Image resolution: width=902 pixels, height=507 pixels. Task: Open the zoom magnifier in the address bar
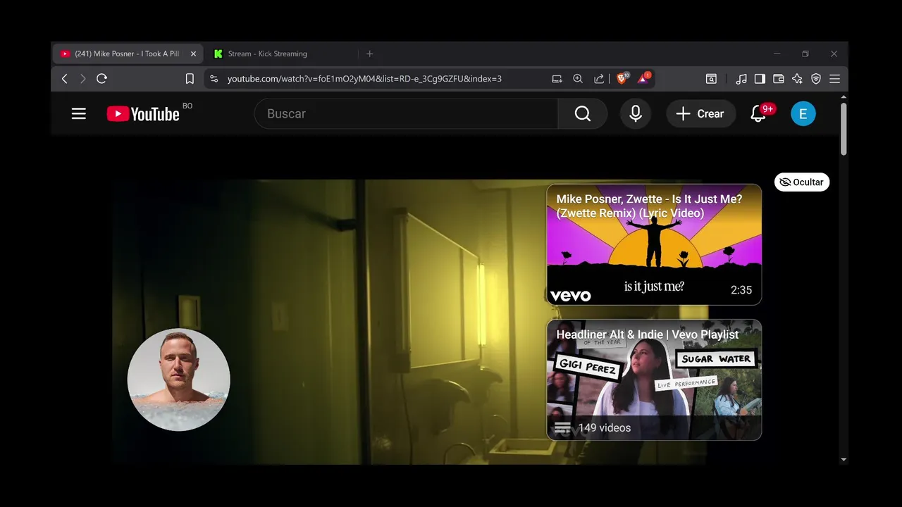tap(578, 79)
